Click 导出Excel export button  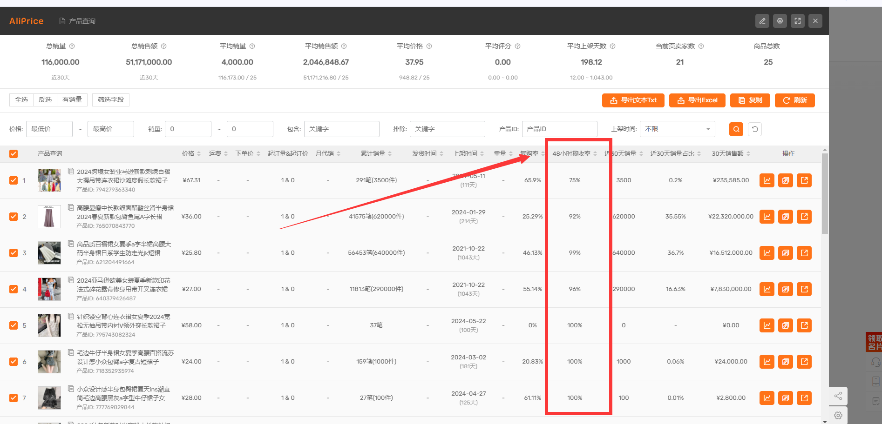[697, 100]
